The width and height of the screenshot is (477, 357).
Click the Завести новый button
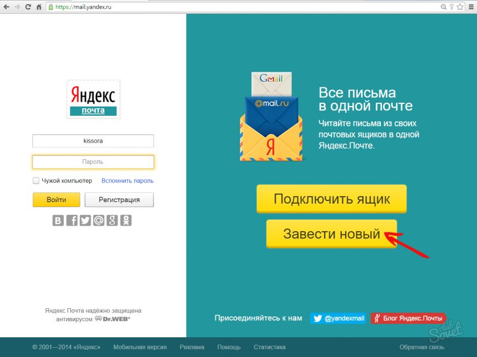coord(331,234)
